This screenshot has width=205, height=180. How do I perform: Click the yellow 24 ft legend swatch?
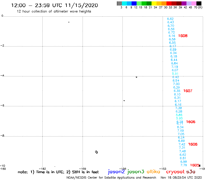click(154, 3)
